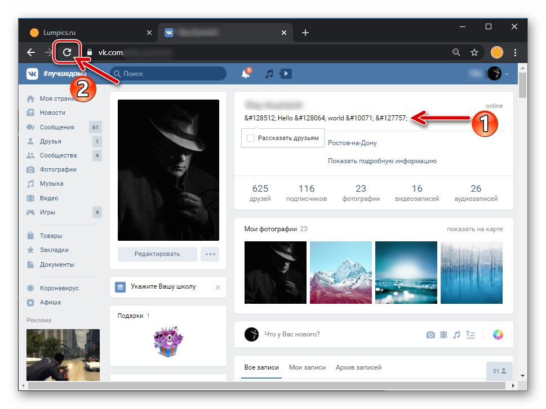Click the zoom magnifier icon in address bar

(456, 52)
